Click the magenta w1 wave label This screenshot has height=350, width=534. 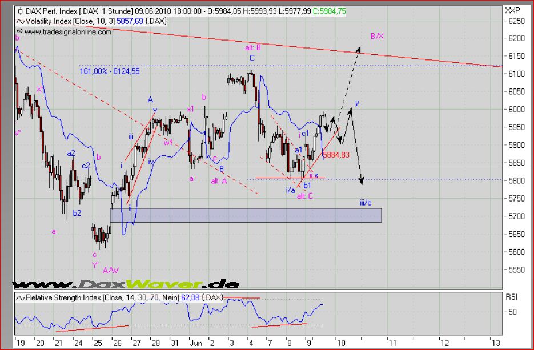(168, 142)
